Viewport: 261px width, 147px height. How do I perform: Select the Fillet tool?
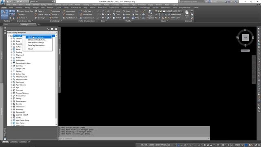[135, 15]
